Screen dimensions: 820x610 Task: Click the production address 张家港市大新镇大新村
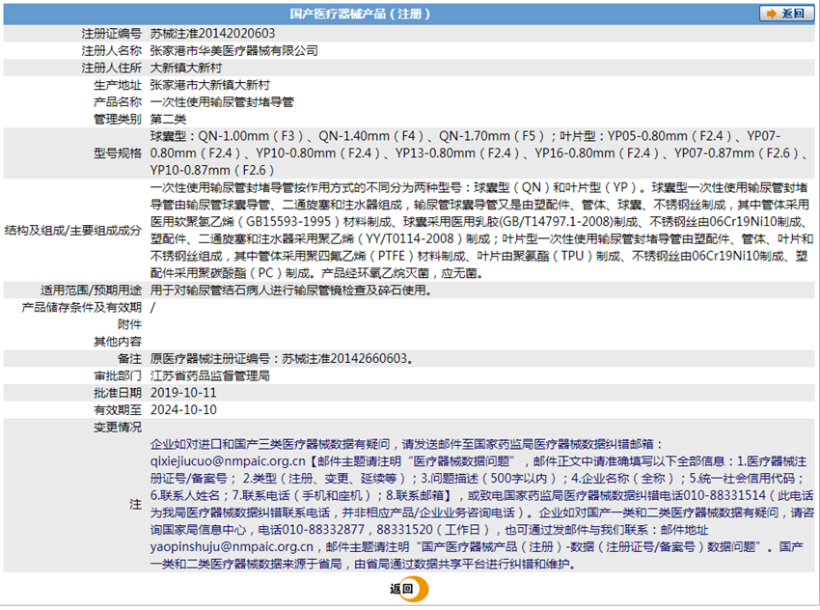click(209, 85)
